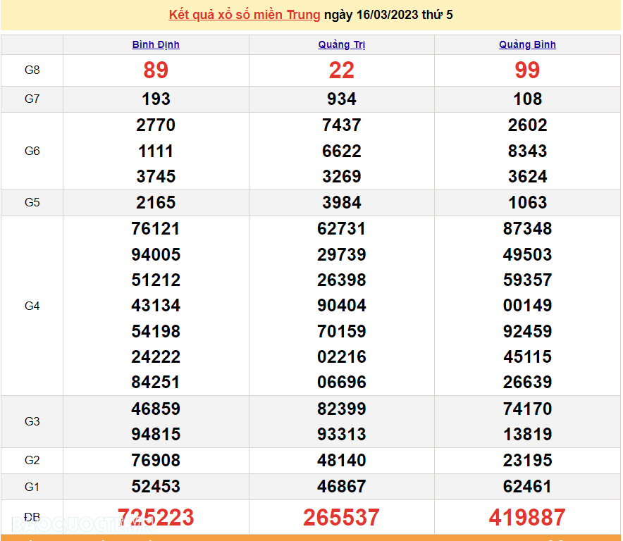Open the Bình Định results page

click(x=156, y=44)
